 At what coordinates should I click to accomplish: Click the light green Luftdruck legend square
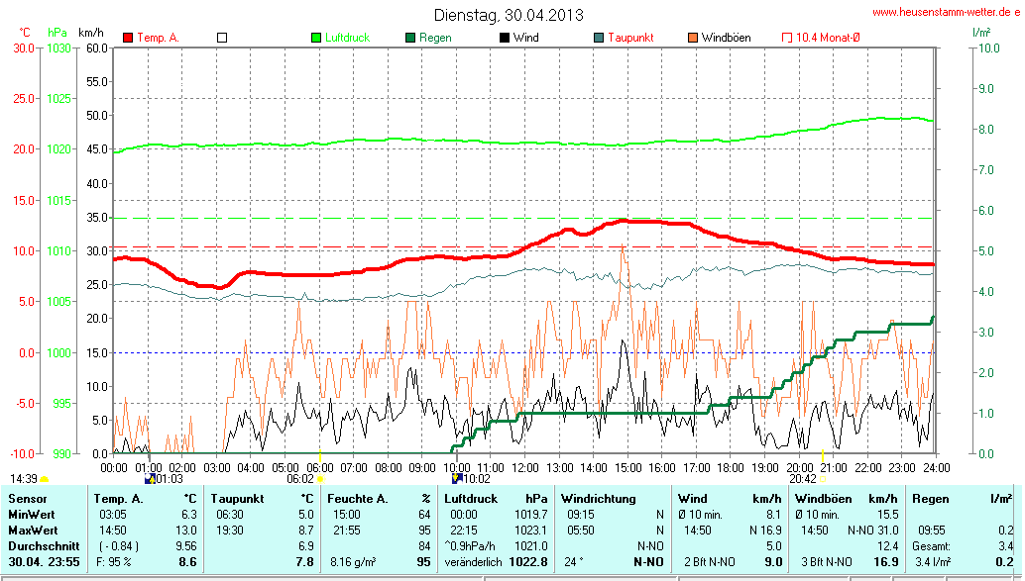click(316, 38)
